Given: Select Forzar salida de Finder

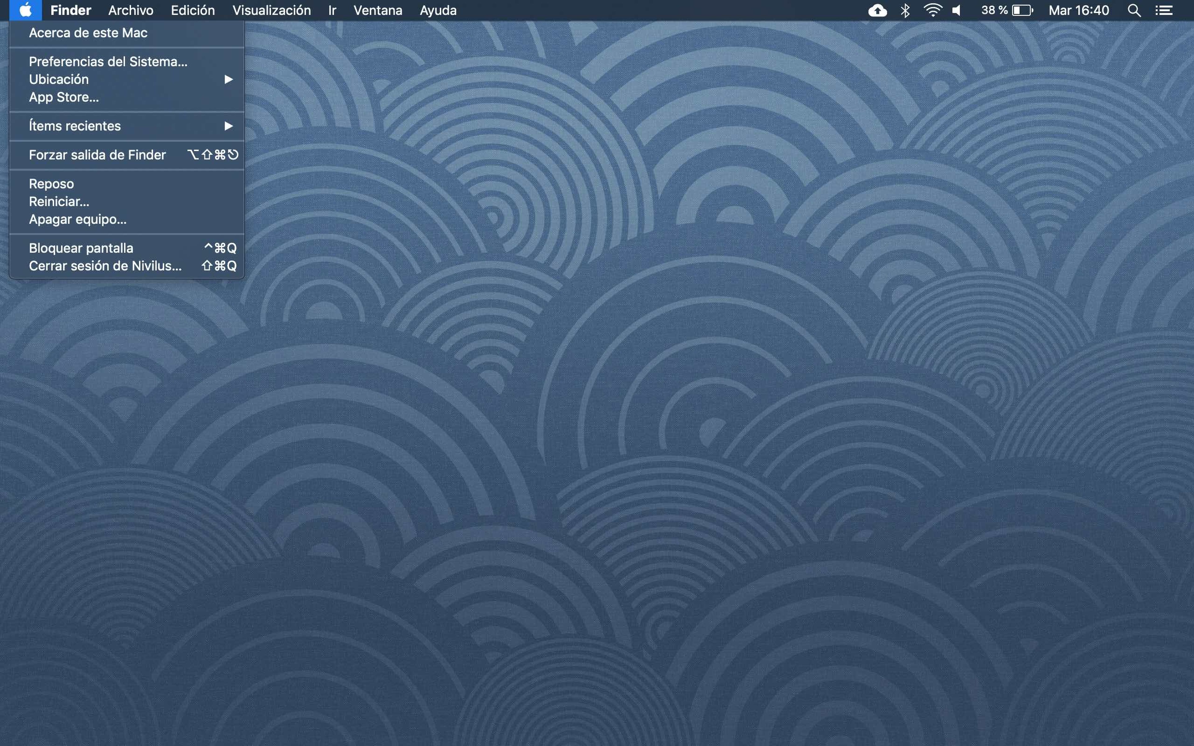Looking at the screenshot, I should [x=97, y=155].
